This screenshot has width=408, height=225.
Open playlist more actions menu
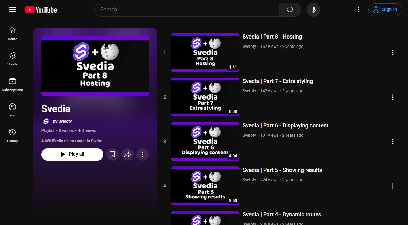pos(143,154)
